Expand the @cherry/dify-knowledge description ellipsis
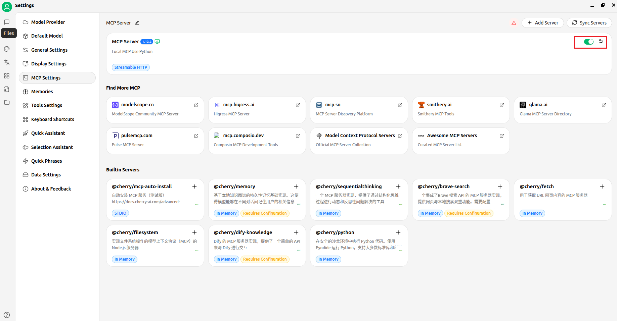The image size is (617, 321). 299,250
